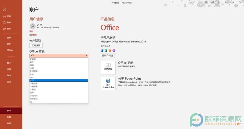Click the 注销 sign-out link
Image resolution: width=244 pixels, height=129 pixels.
click(x=31, y=31)
